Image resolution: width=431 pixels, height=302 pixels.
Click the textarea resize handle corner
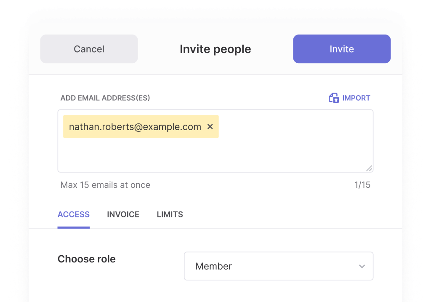(369, 168)
